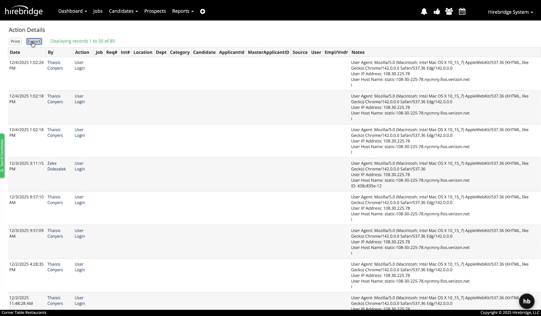Open the hb chat bubble bottom right

coord(527,301)
